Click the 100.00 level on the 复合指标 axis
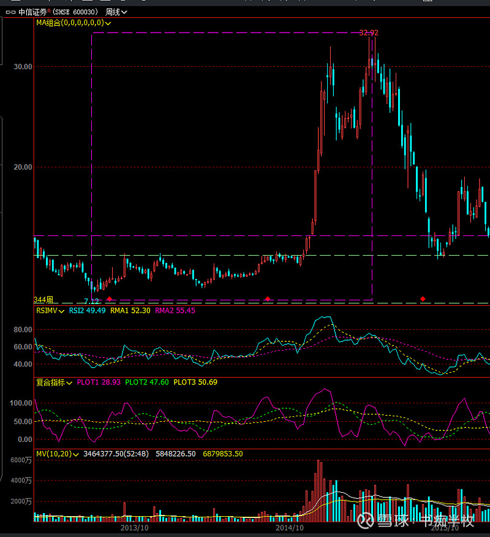The height and width of the screenshot is (537, 490). click(x=21, y=403)
